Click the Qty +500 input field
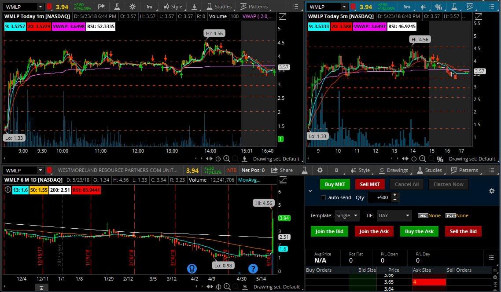 [379, 197]
